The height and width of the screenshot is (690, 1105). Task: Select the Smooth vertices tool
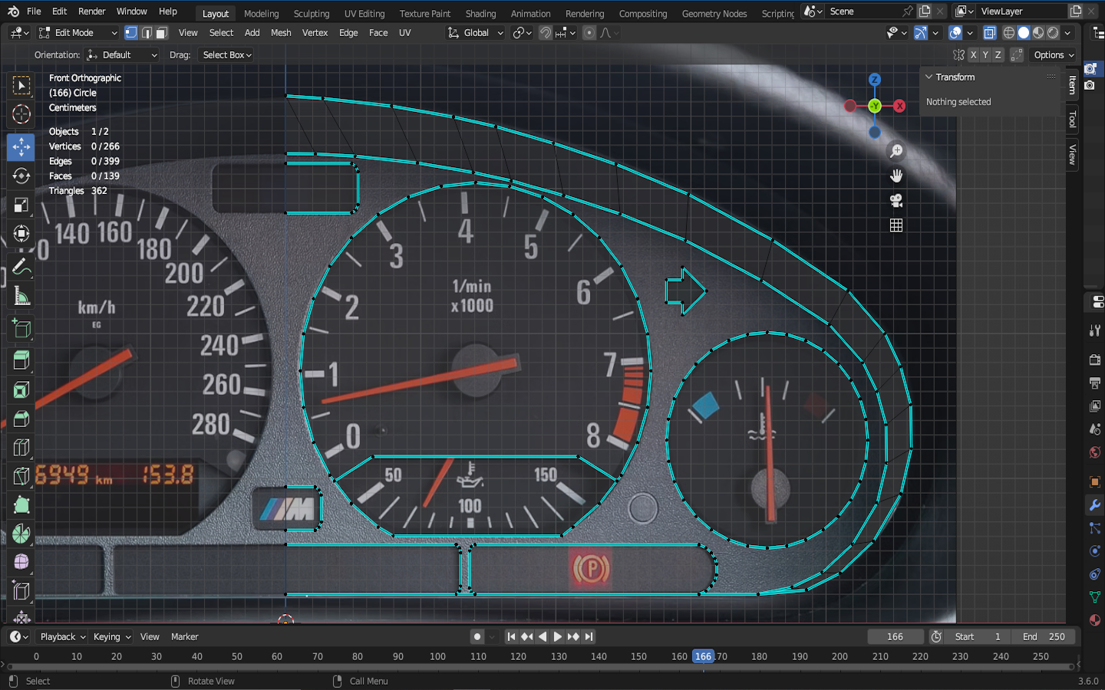(21, 562)
